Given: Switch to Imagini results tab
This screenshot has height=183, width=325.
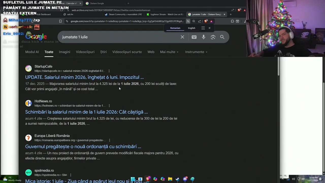Looking at the screenshot, I should pos(64,52).
